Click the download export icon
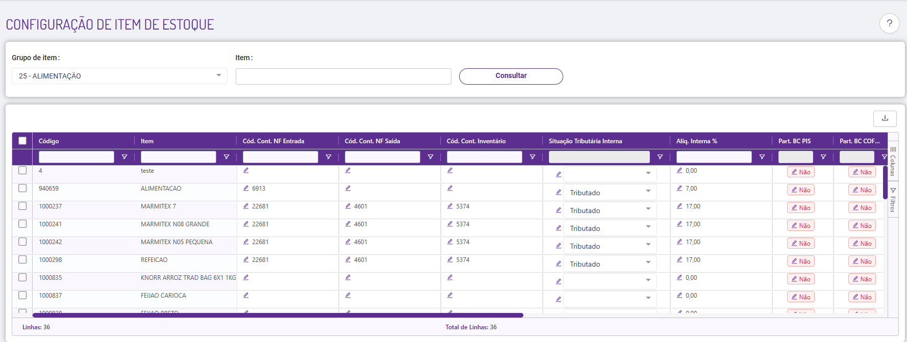907x342 pixels. pos(885,118)
